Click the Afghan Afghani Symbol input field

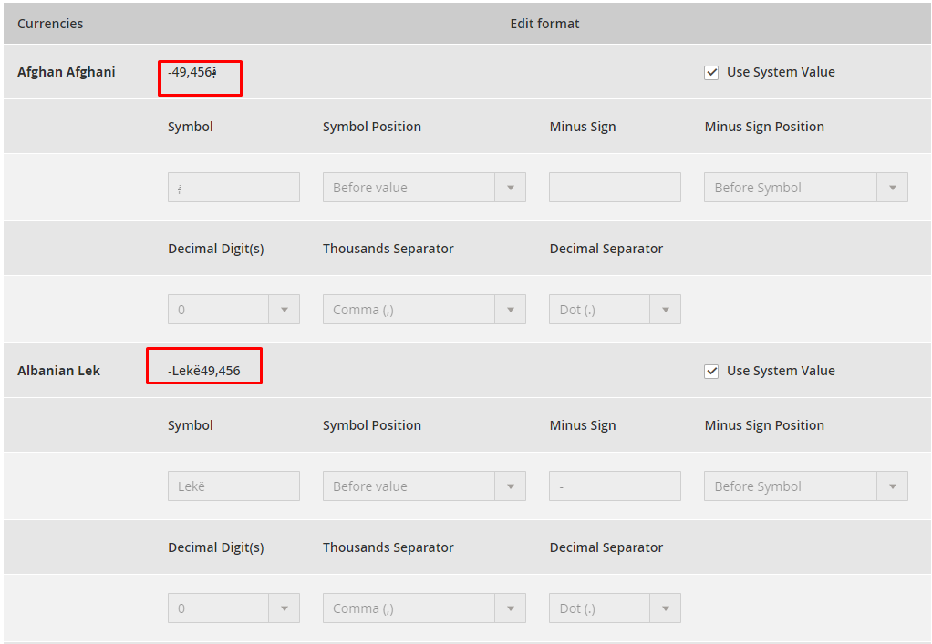click(233, 188)
